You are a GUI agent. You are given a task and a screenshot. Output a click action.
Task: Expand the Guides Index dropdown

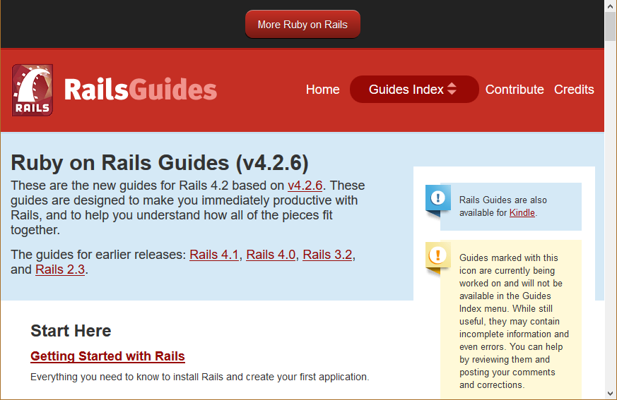pyautogui.click(x=414, y=90)
